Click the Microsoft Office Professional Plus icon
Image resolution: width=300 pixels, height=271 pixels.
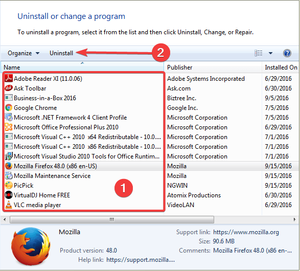pyautogui.click(x=9, y=127)
